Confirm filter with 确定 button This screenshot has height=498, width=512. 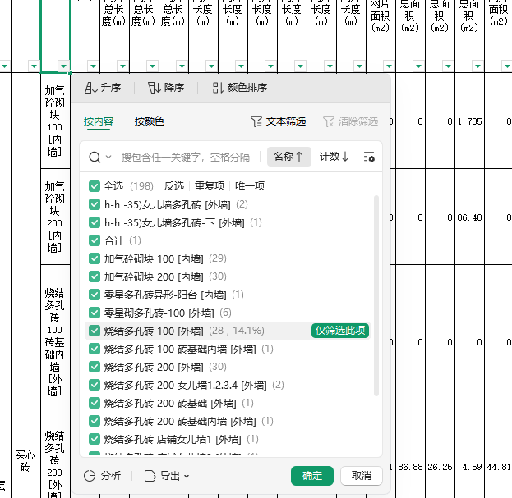tap(312, 476)
